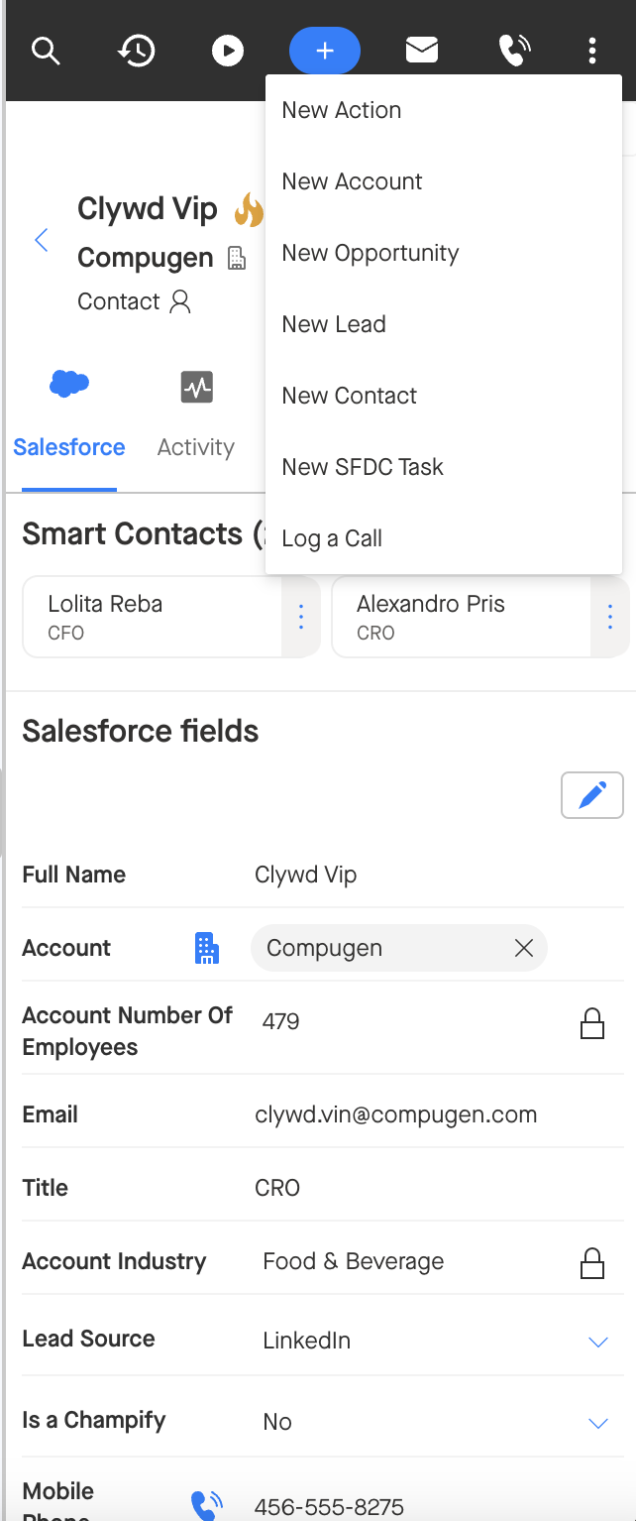Switch to the Activity tab

196,416
